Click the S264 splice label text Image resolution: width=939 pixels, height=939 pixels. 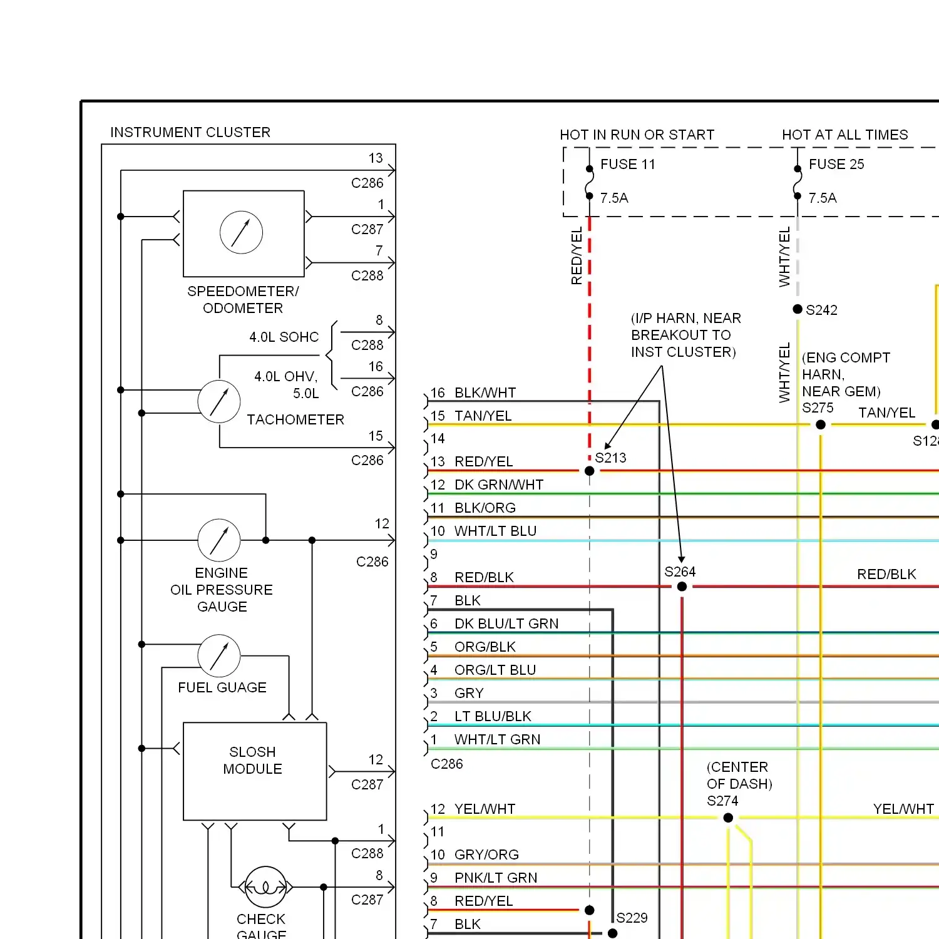(680, 572)
